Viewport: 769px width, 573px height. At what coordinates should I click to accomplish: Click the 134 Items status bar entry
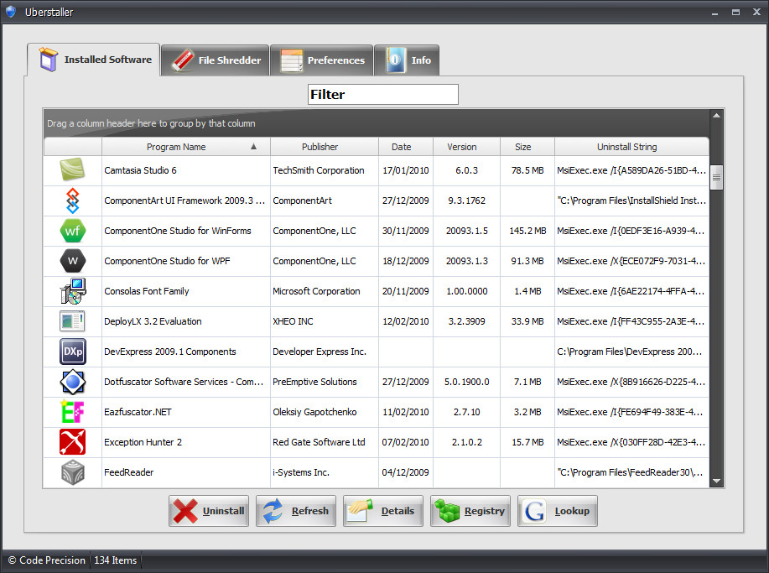[x=115, y=560]
